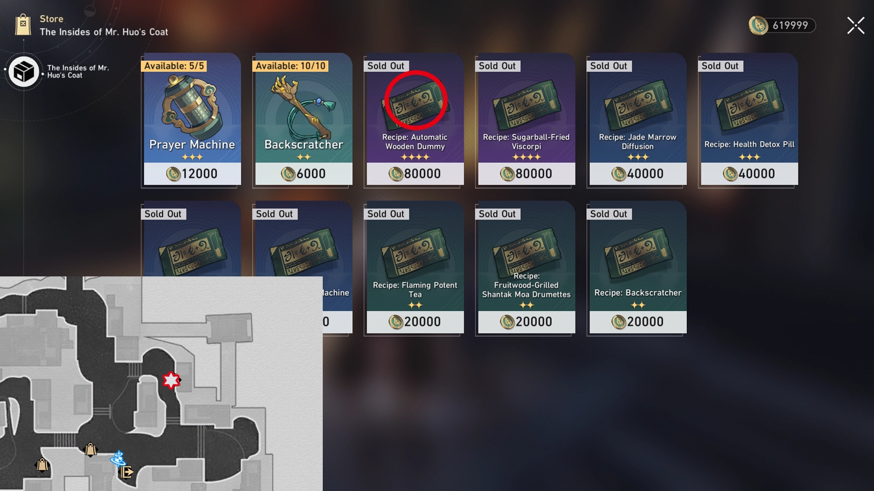Select Recipe: Fruitwood-Grilled Shantak Moa Drumettes
The width and height of the screenshot is (874, 491).
click(x=526, y=268)
